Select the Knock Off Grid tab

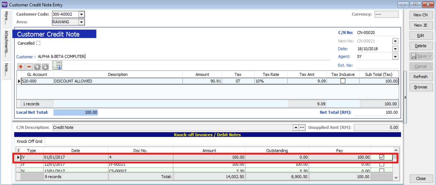coord(30,142)
